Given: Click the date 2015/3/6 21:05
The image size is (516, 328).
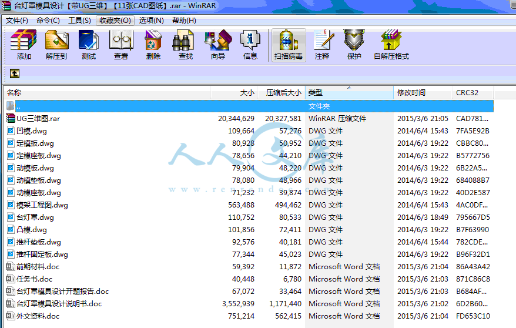Looking at the screenshot, I should pyautogui.click(x=423, y=118).
